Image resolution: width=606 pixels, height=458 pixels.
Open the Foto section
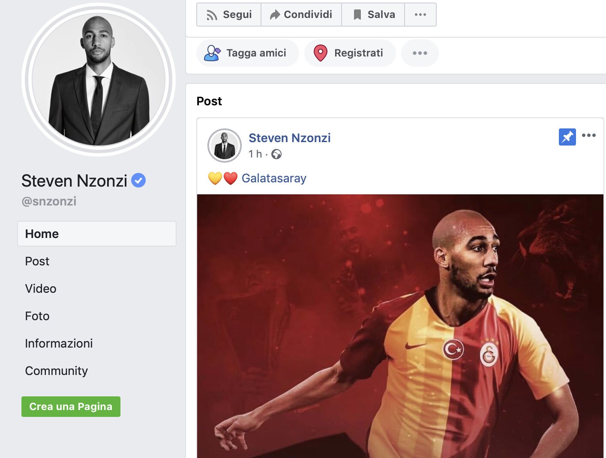pyautogui.click(x=37, y=316)
